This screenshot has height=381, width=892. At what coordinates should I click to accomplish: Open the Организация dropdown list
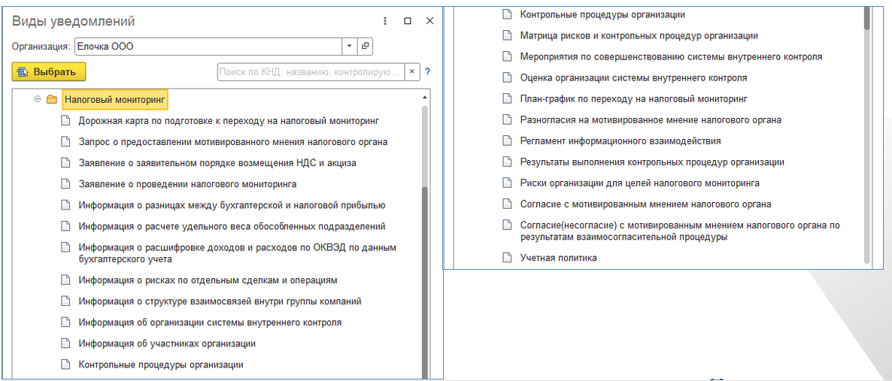pyautogui.click(x=350, y=47)
